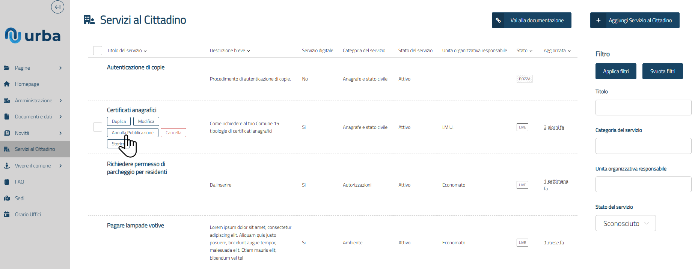
Task: Open the Stato del servizio dropdown
Action: point(626,223)
